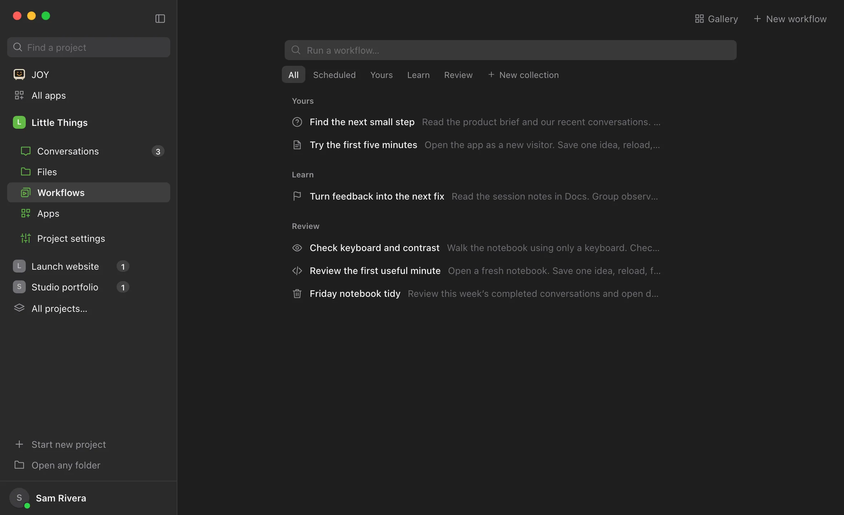Open 'Try the first five minutes' title

pyautogui.click(x=363, y=145)
